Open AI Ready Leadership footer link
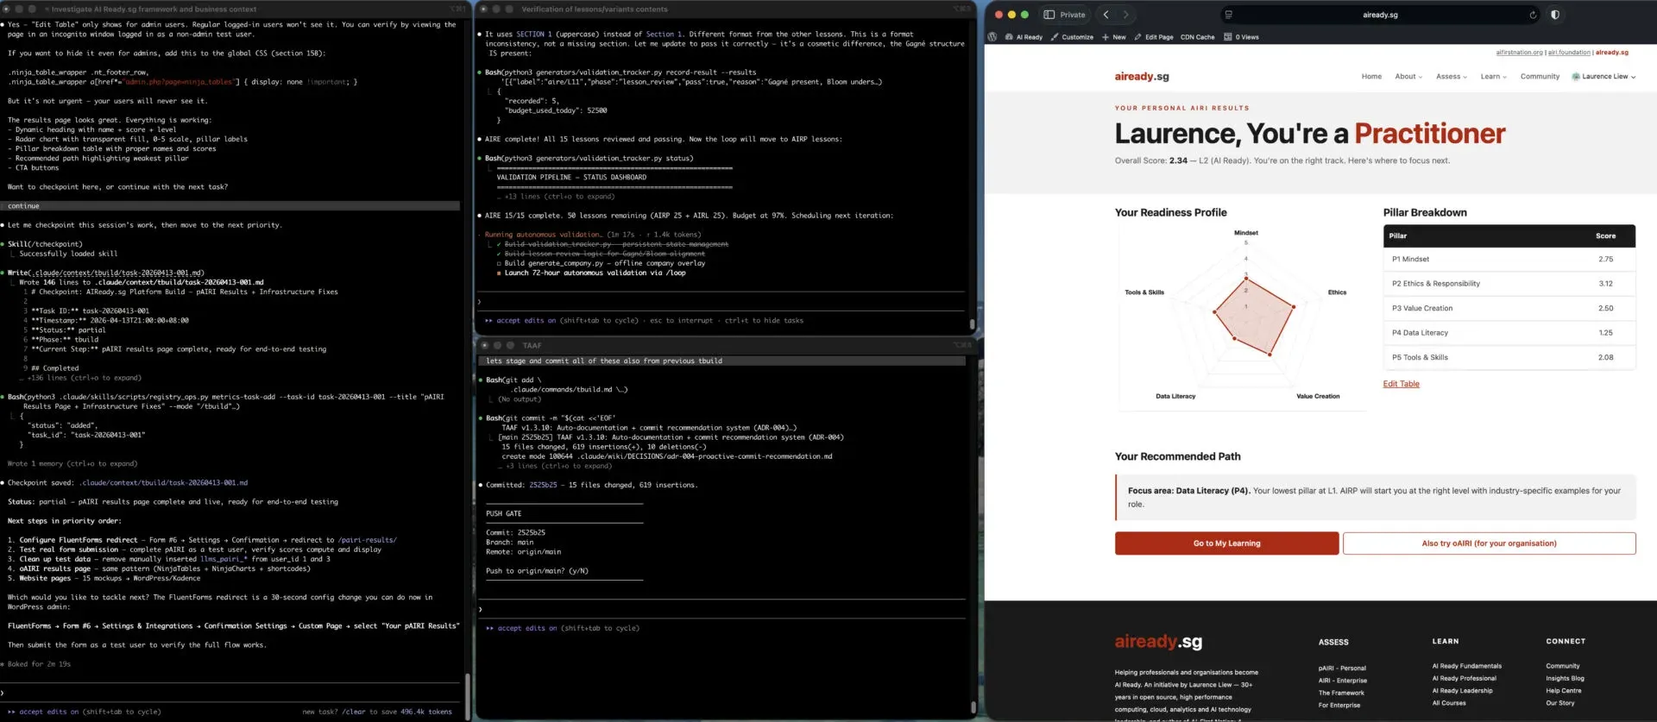This screenshot has width=1657, height=722. 1462,690
